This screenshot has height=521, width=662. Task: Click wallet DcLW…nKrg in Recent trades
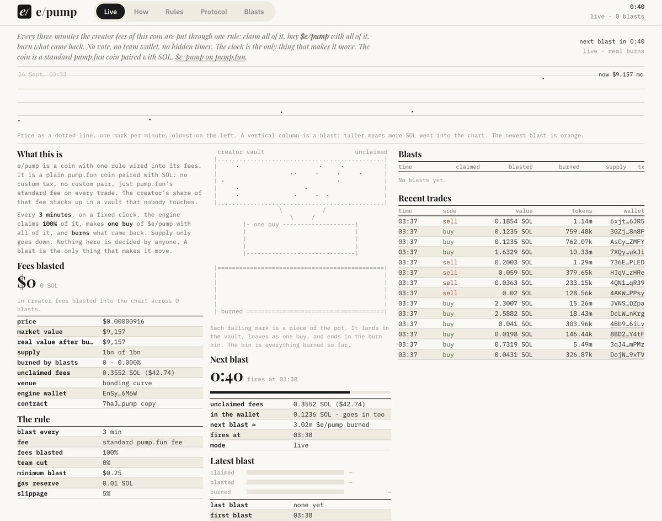tap(627, 313)
